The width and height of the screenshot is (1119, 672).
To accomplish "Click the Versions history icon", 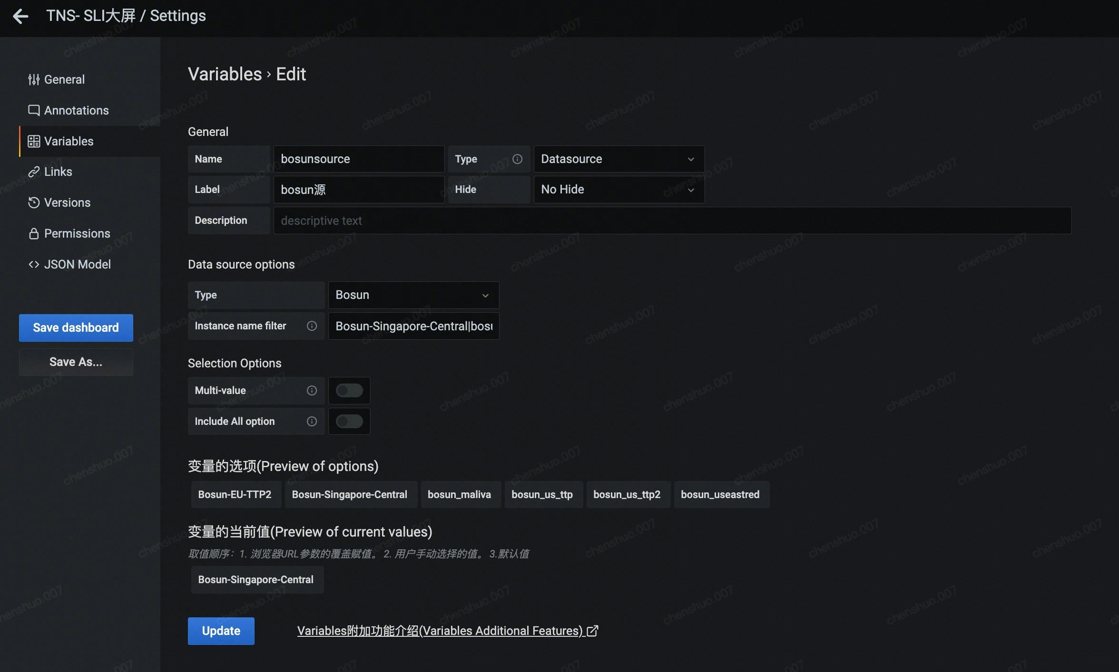I will click(x=33, y=202).
